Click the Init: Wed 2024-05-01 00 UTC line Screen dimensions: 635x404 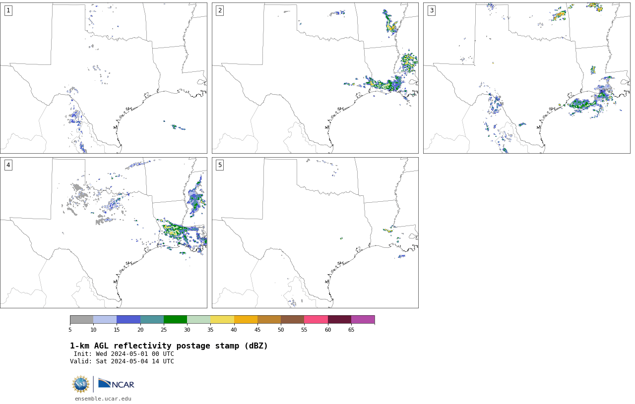point(124,354)
